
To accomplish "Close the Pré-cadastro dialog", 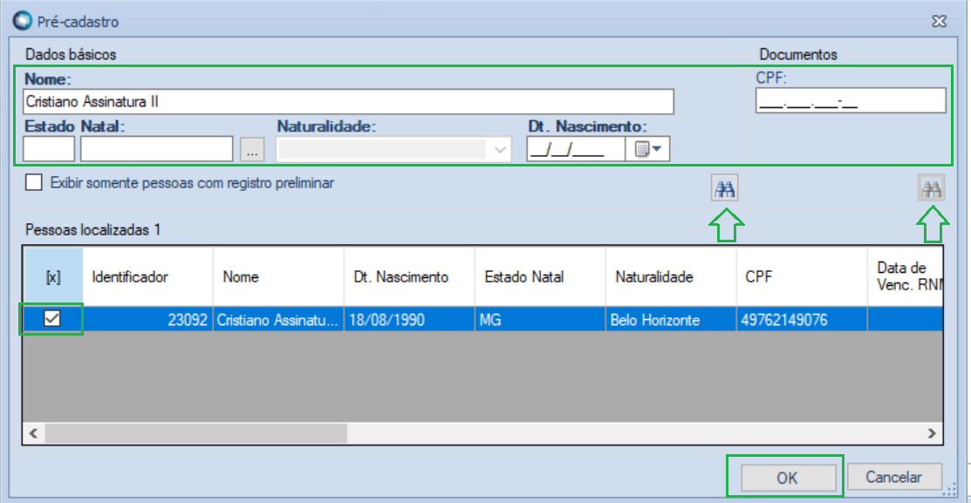I will tap(939, 22).
